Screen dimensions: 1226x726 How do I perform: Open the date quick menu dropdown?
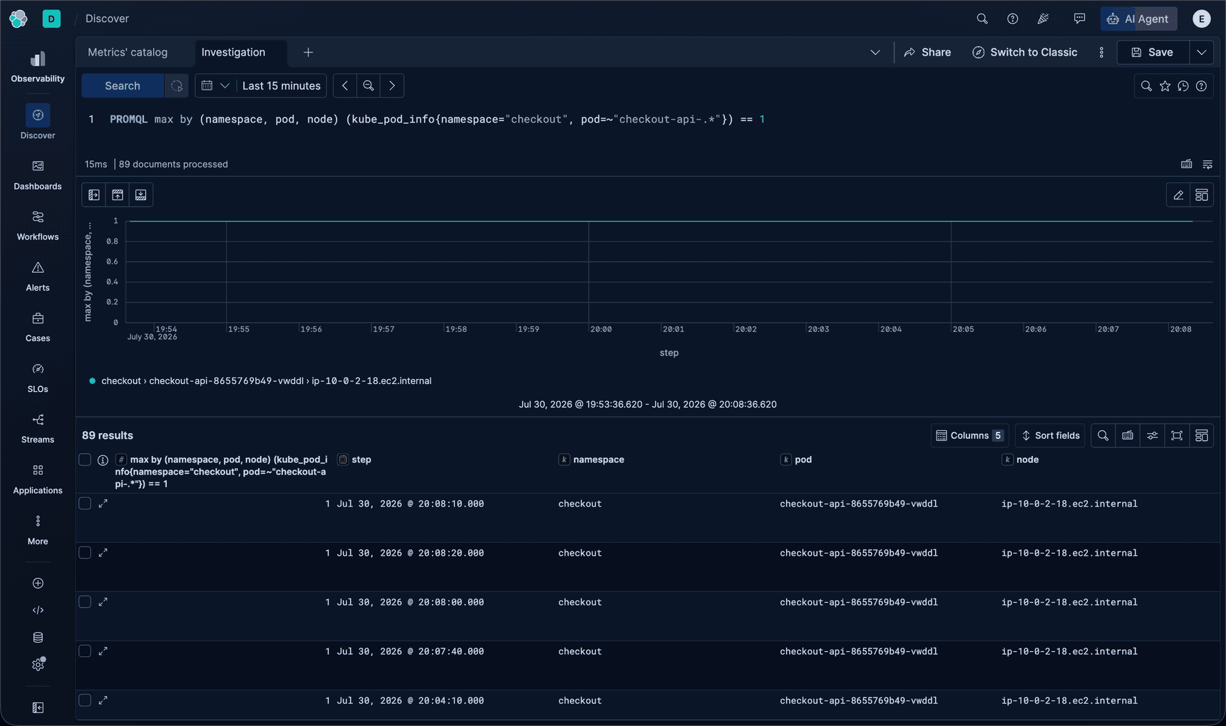[215, 85]
